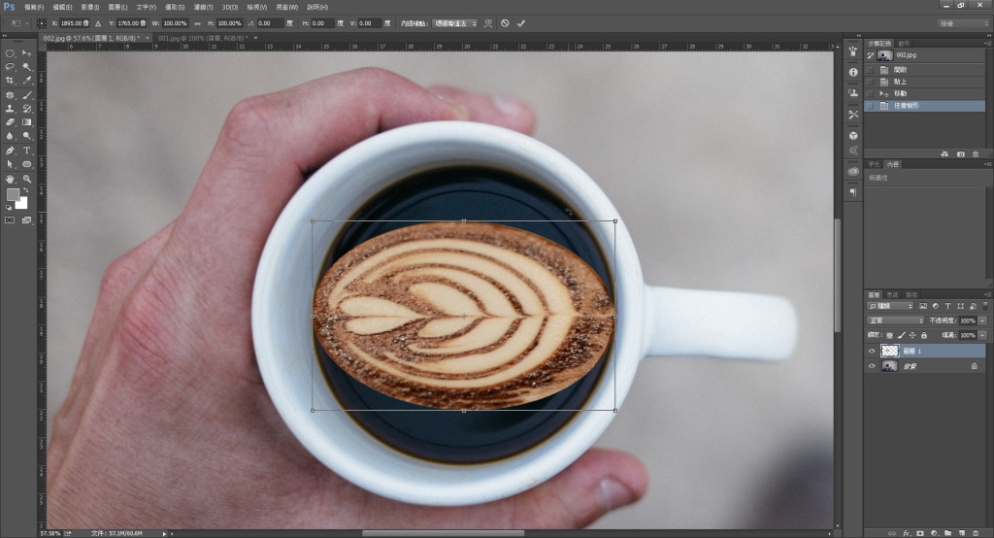This screenshot has width=994, height=538.
Task: Select the Horizontal Type tool
Action: (27, 151)
